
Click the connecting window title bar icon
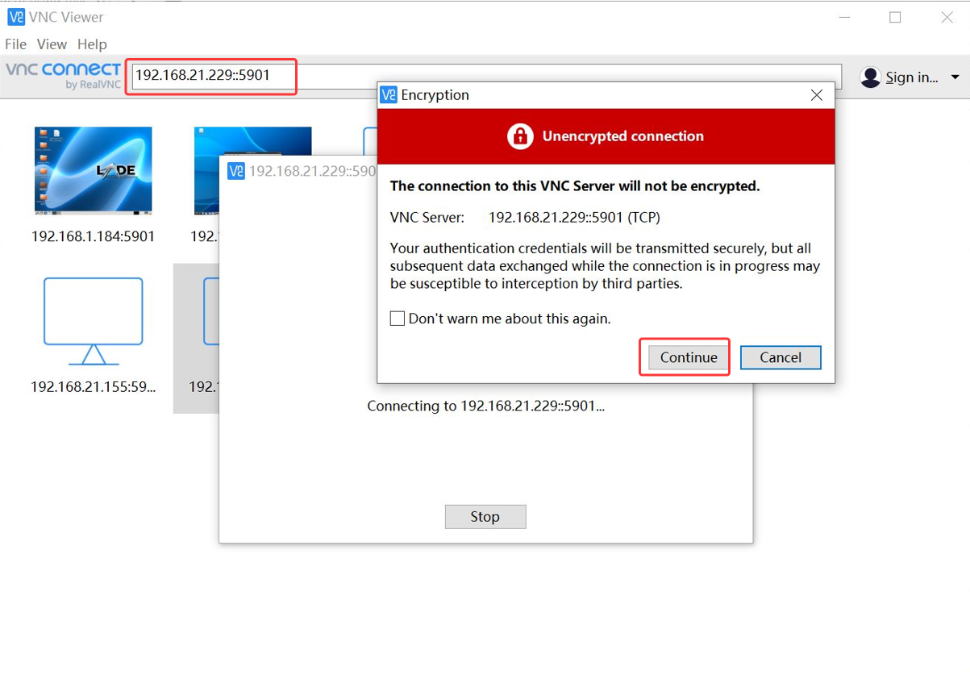[236, 171]
